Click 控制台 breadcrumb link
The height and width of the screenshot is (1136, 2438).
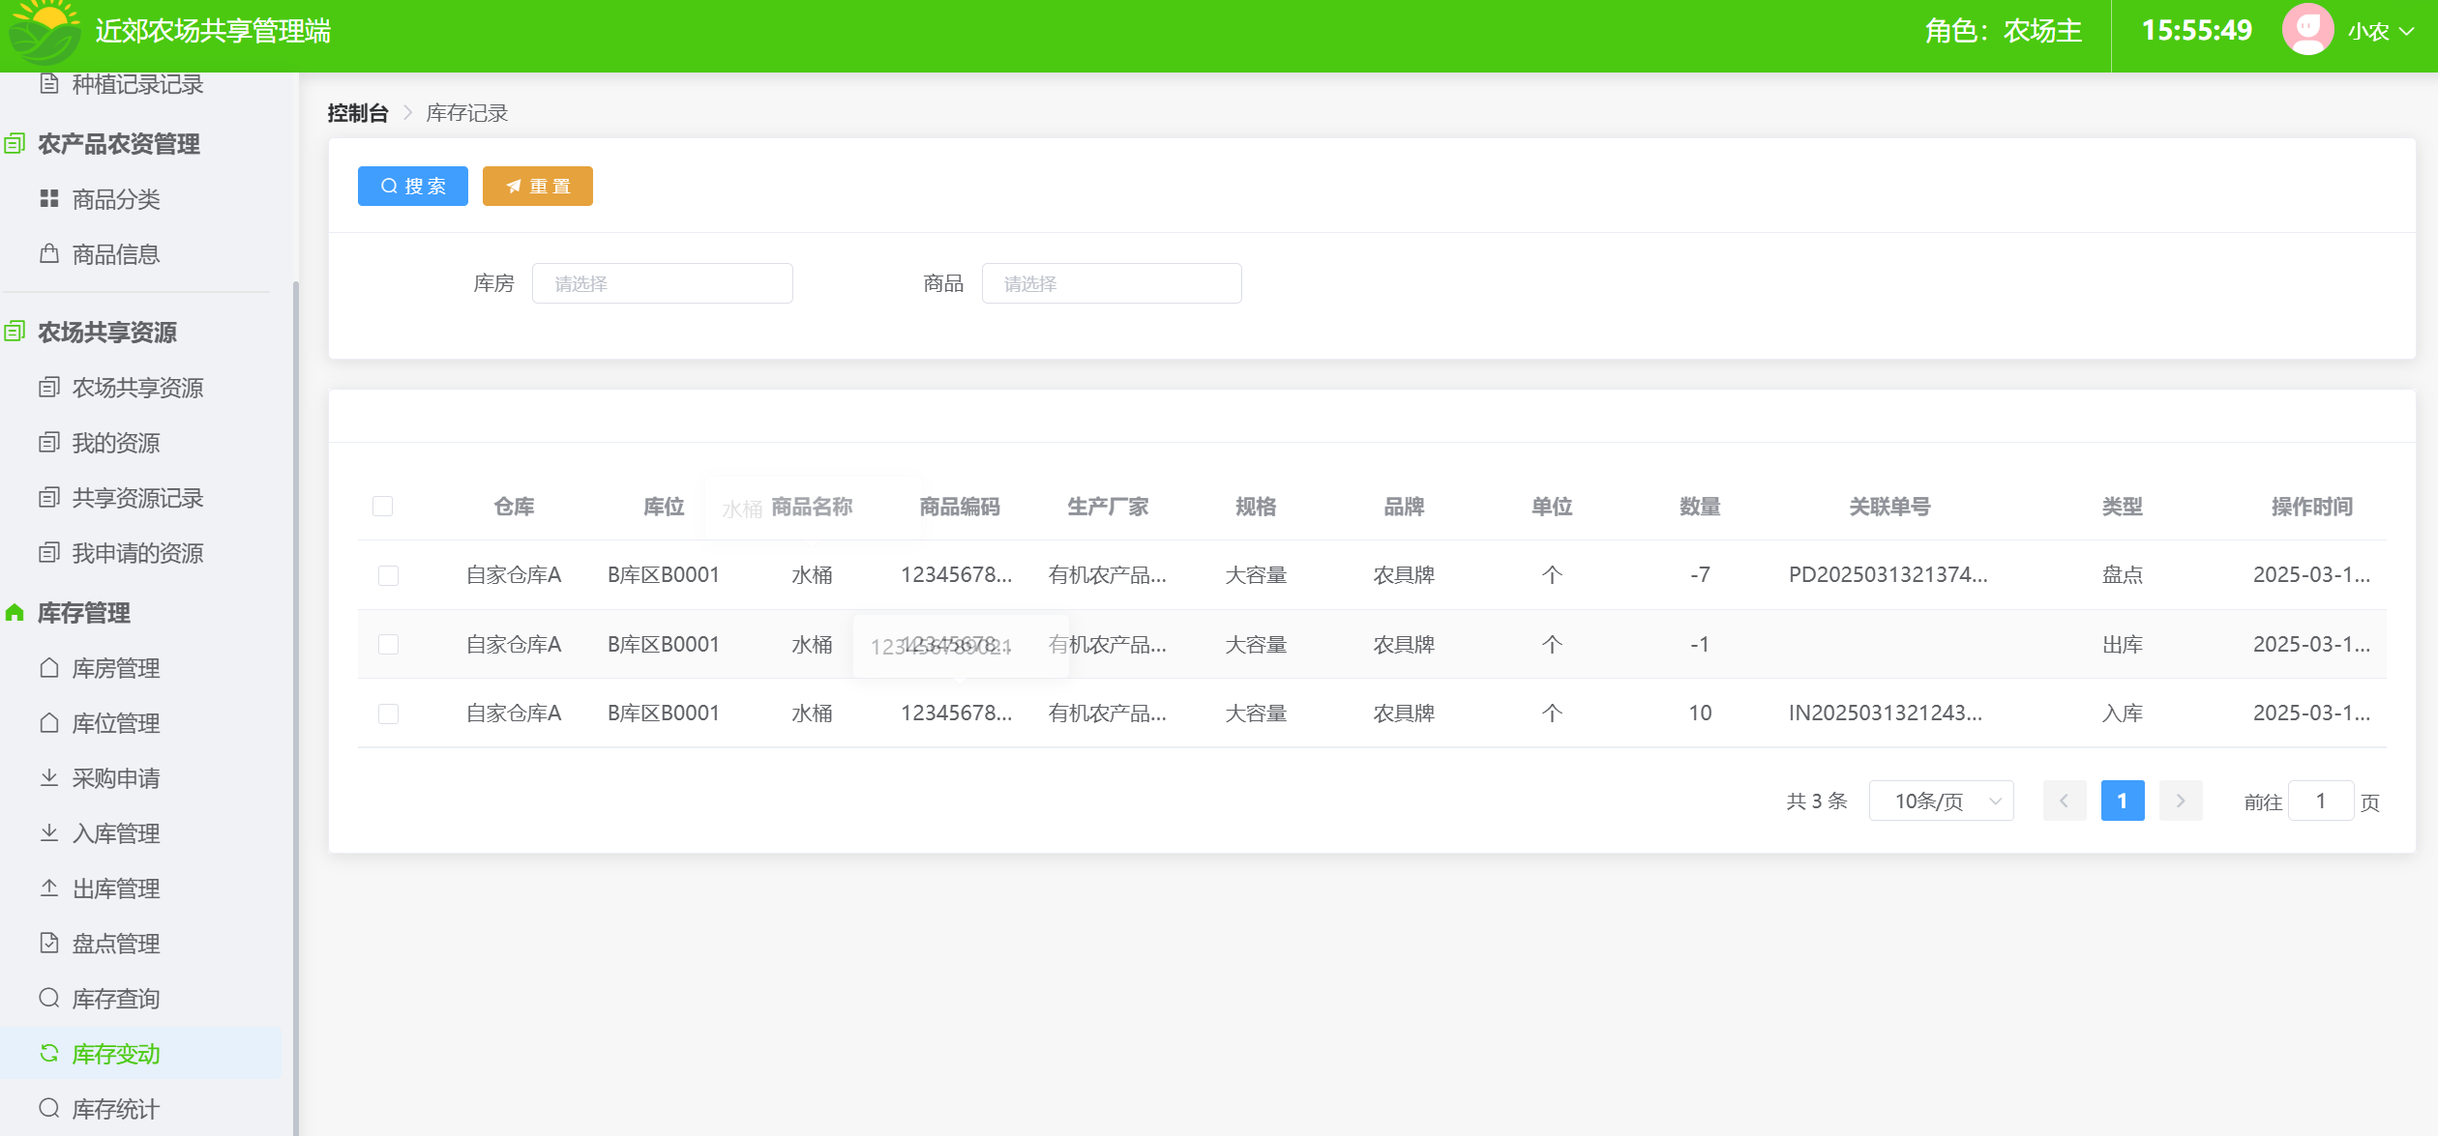(x=358, y=113)
